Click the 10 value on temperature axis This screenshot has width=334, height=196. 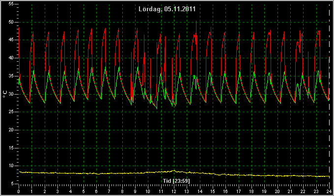(x=11, y=166)
